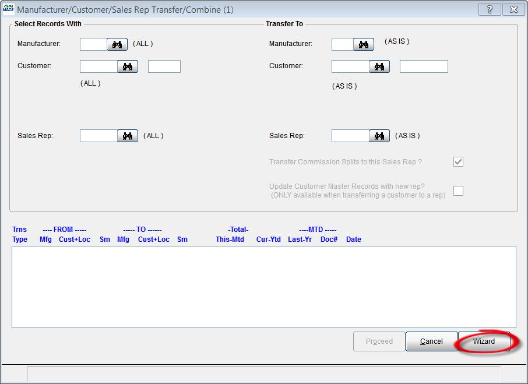The height and width of the screenshot is (384, 528).
Task: Focus the source Customer location field
Action: coord(164,66)
